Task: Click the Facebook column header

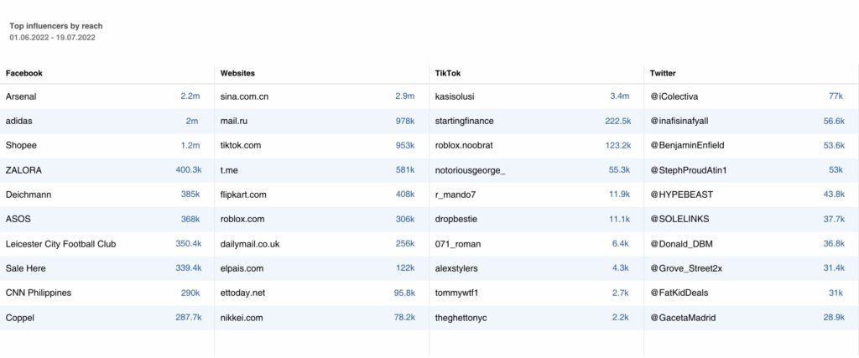Action: (x=24, y=73)
